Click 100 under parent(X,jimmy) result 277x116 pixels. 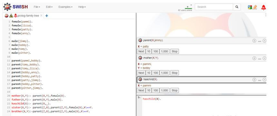coord(156,51)
